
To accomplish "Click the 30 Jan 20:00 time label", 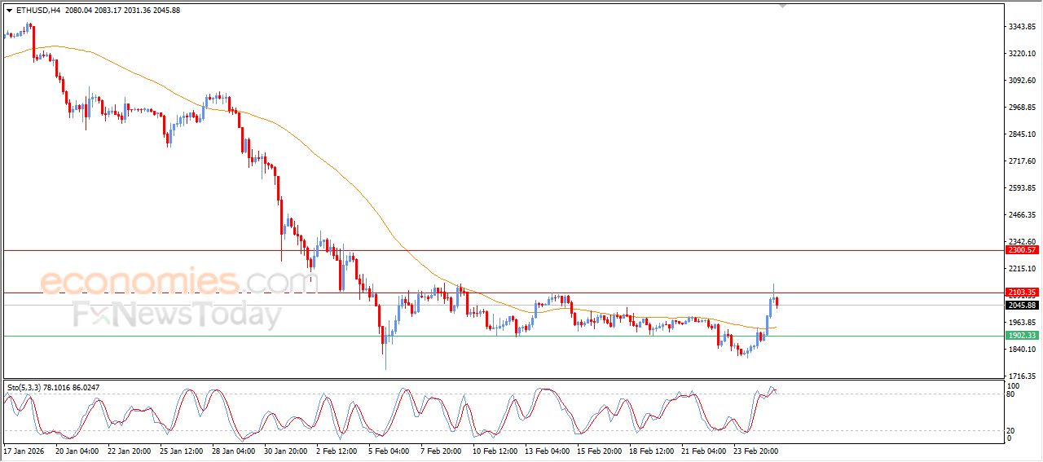I will 285,450.
